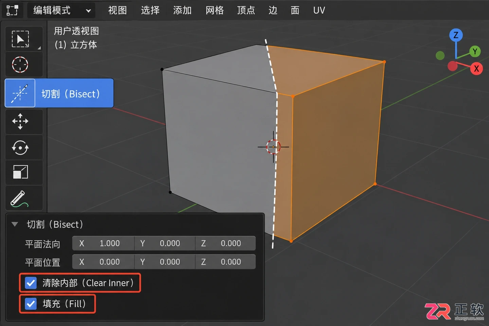The width and height of the screenshot is (489, 326).
Task: Toggle 填充 (Fill) checkbox
Action: point(31,304)
